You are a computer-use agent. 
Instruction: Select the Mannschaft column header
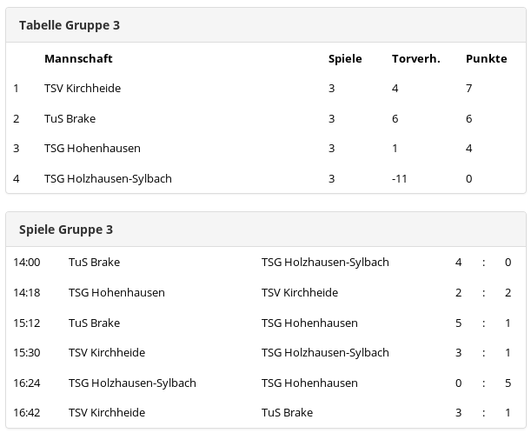(78, 58)
